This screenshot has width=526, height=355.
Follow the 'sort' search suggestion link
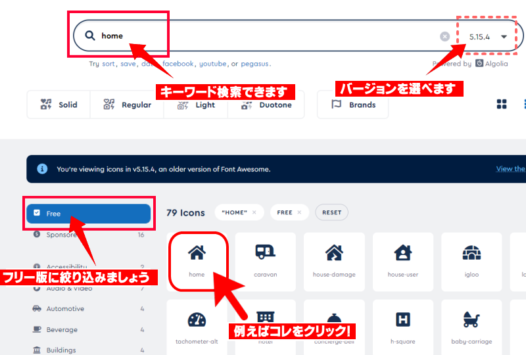click(x=108, y=64)
